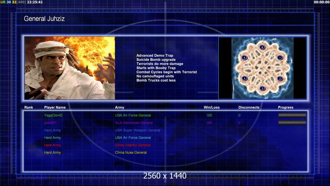Click YagaDon42's disconnects value 0
Image resolution: width=330 pixels, height=186 pixels.
tap(239, 115)
